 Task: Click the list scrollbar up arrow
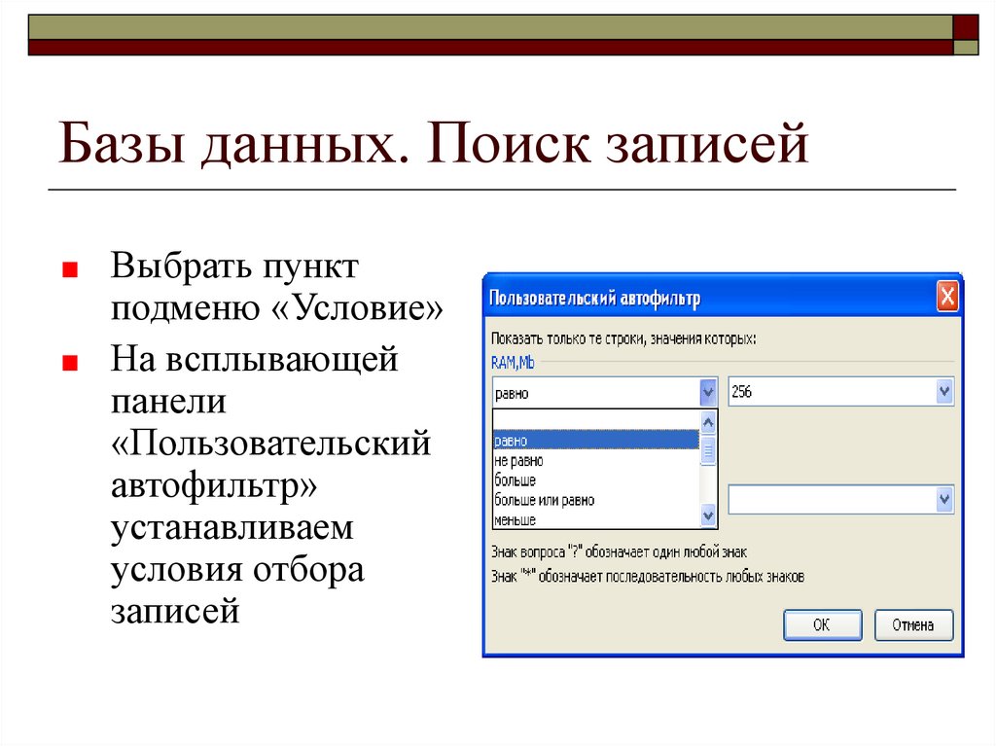pyautogui.click(x=708, y=422)
